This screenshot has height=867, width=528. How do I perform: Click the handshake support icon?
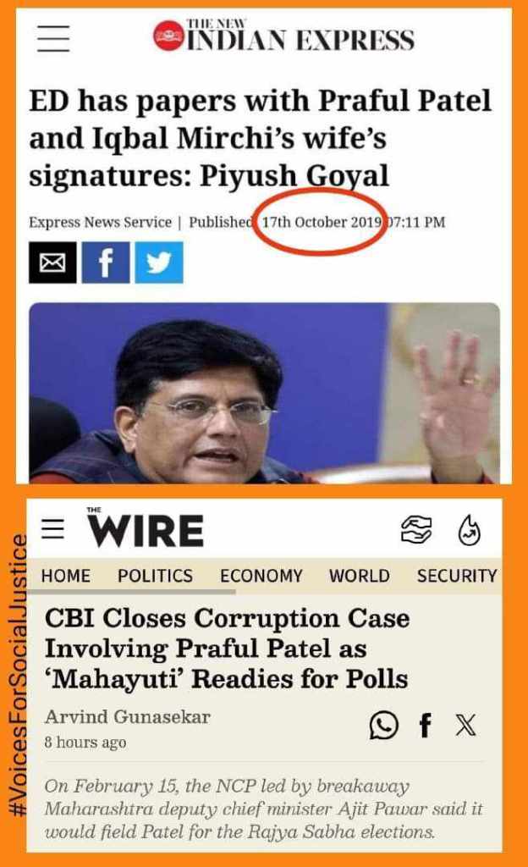[x=415, y=530]
